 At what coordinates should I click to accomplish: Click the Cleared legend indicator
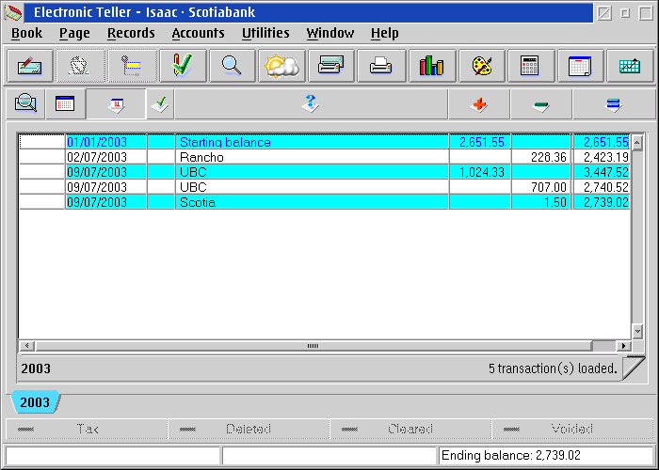point(410,429)
